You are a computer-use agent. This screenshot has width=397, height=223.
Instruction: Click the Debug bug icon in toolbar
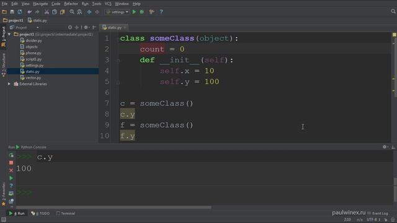pos(142,12)
